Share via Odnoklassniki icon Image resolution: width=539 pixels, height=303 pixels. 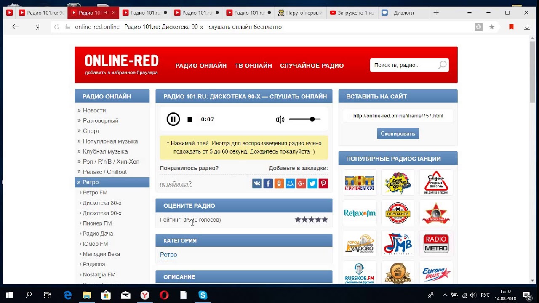click(279, 183)
